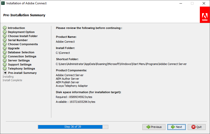Click the Adobe Connect Server component line
210x134 pixels.
70,75
